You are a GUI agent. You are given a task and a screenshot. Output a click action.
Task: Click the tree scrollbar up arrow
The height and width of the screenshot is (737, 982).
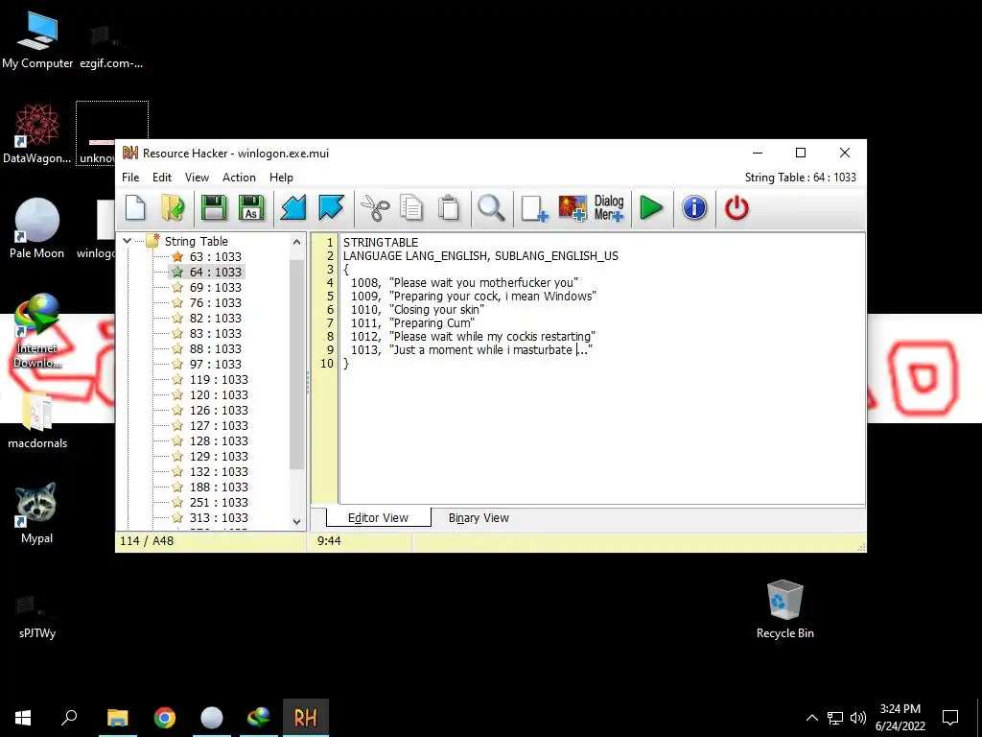(x=297, y=241)
